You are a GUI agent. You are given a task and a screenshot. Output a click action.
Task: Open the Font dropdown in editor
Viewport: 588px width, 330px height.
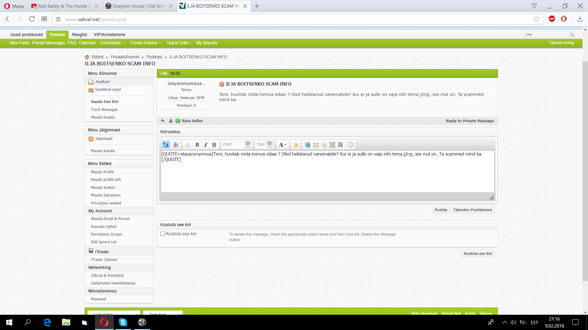pyautogui.click(x=236, y=145)
